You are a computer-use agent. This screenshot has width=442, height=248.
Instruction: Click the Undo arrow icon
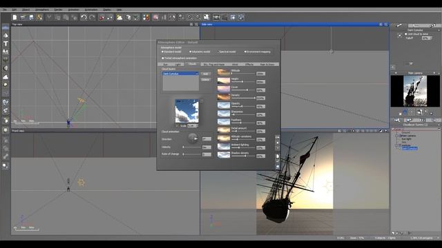point(84,17)
